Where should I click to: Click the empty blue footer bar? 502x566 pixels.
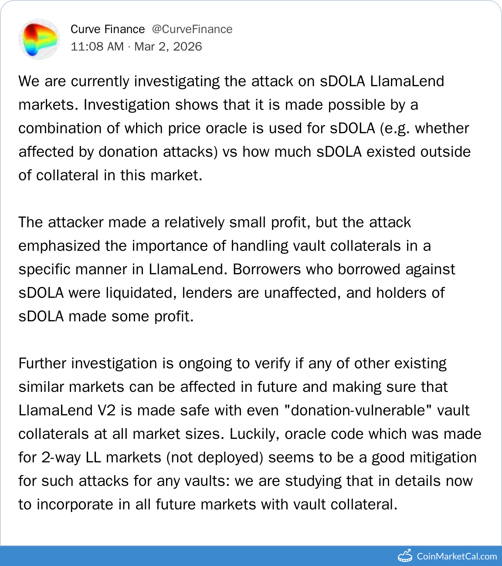(196, 556)
